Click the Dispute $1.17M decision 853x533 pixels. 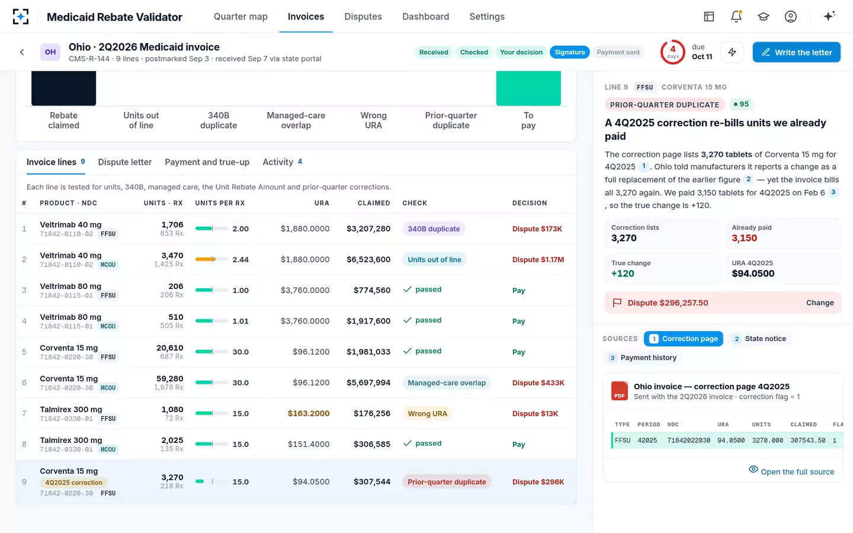coord(538,259)
